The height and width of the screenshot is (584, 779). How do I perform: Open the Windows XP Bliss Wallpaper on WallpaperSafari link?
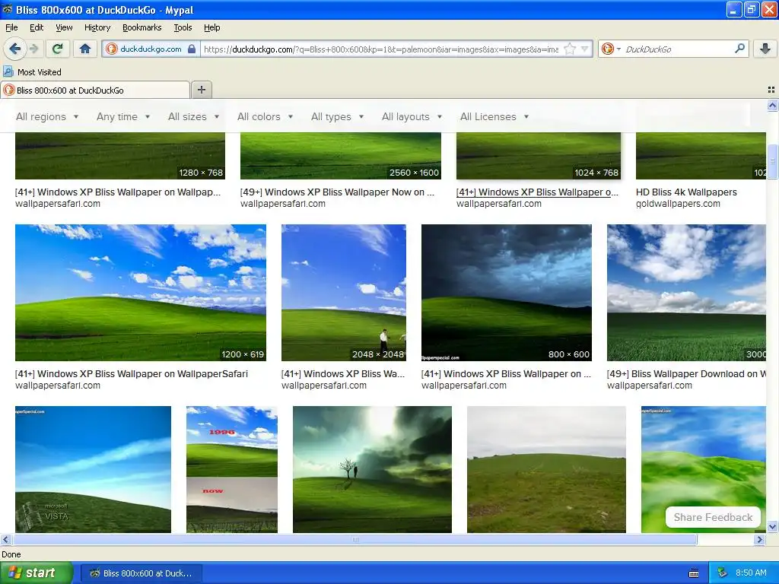click(x=132, y=374)
